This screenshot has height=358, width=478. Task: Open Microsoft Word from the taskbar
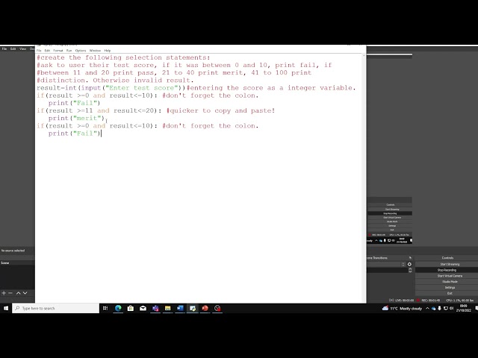pos(180,308)
